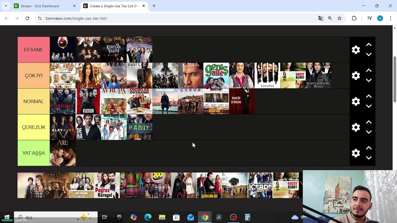Move ÇOK İYİ tier down with arrow
The width and height of the screenshot is (397, 223).
[368, 80]
